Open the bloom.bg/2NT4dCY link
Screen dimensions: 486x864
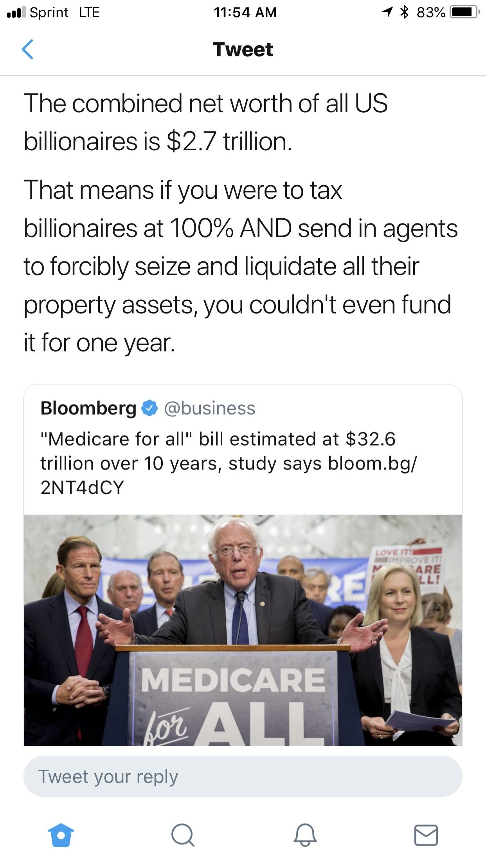pyautogui.click(x=229, y=475)
